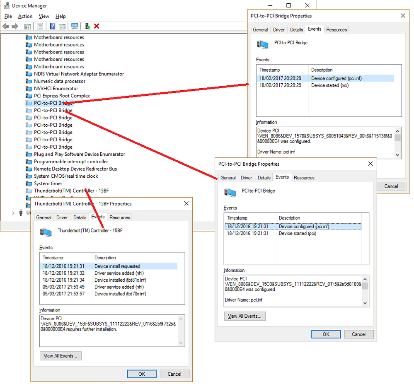Open the Action menu
The height and width of the screenshot is (384, 414).
pyautogui.click(x=25, y=17)
